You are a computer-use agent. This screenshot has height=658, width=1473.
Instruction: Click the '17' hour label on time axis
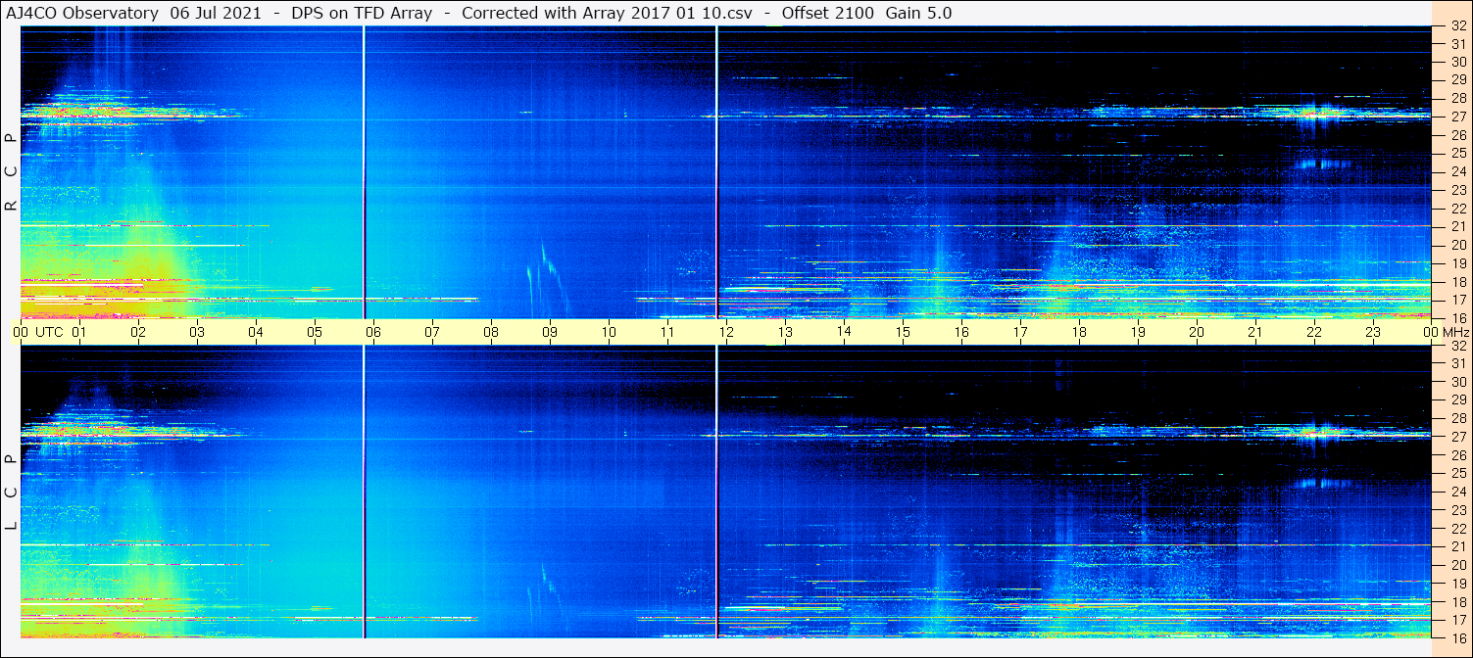pos(1020,332)
